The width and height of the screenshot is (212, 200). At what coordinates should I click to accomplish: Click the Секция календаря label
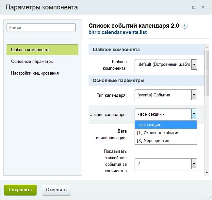tap(108, 115)
